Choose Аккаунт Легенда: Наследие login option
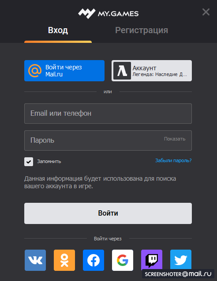217x281 pixels. [152, 71]
